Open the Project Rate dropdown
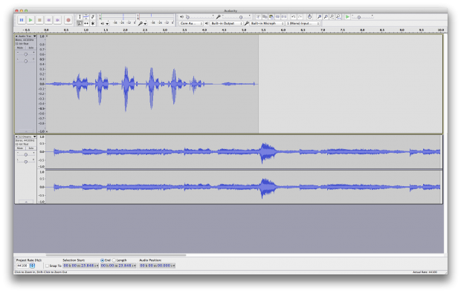Image resolution: width=461 pixels, height=293 pixels. (32, 266)
